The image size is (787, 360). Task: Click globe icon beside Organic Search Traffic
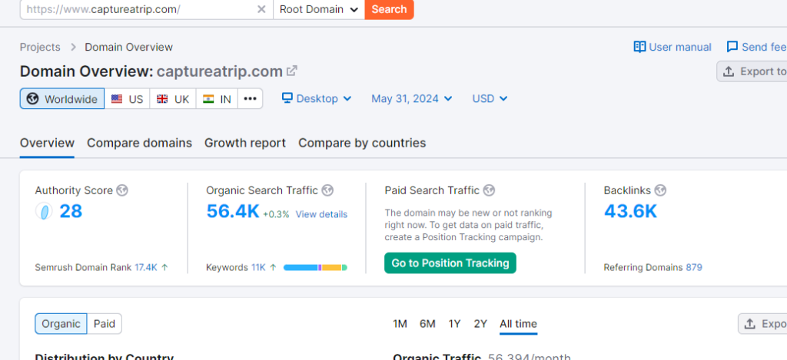pos(327,190)
